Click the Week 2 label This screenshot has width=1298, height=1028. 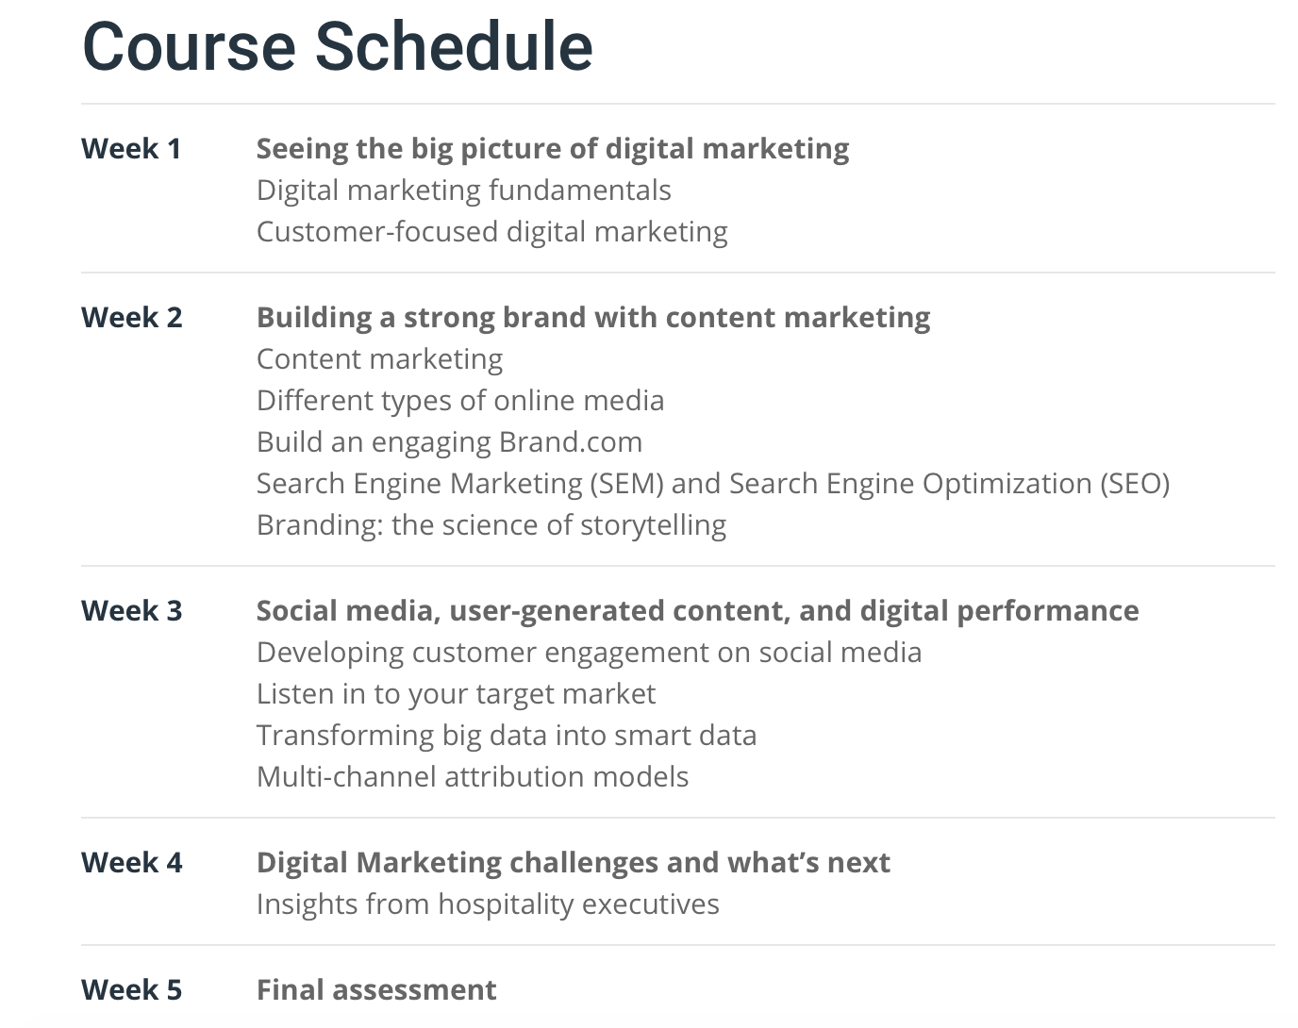[131, 318]
